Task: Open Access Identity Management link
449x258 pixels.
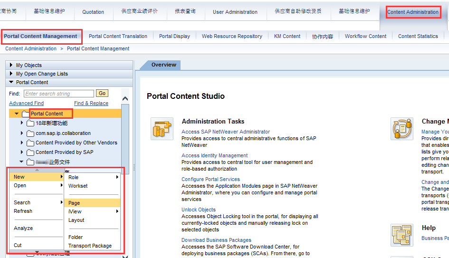Action: (214, 155)
